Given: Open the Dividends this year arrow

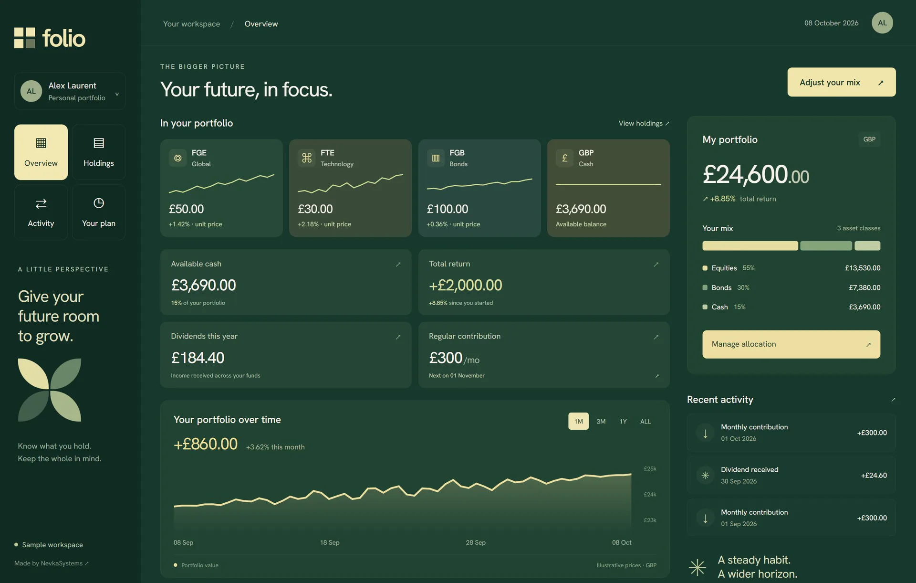Looking at the screenshot, I should point(398,337).
